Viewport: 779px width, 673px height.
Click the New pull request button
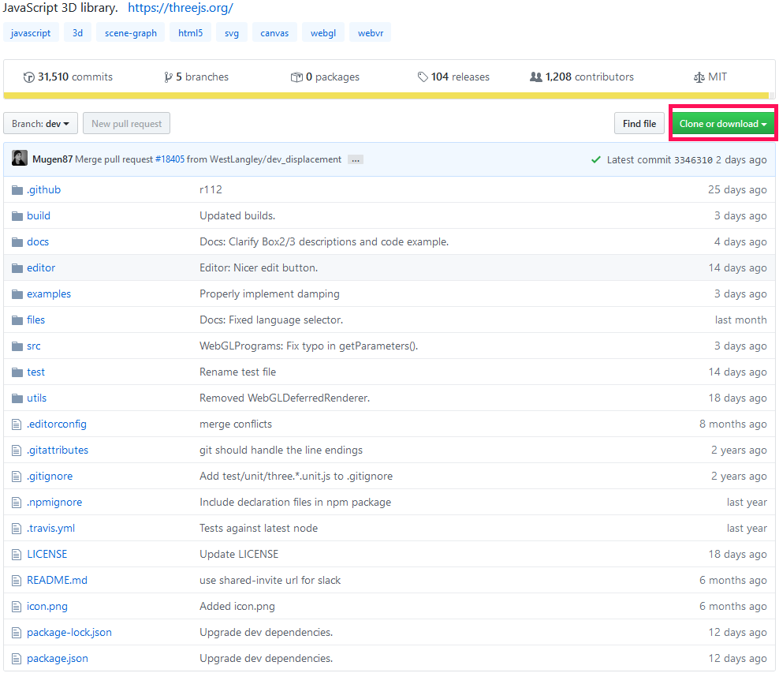coord(127,124)
